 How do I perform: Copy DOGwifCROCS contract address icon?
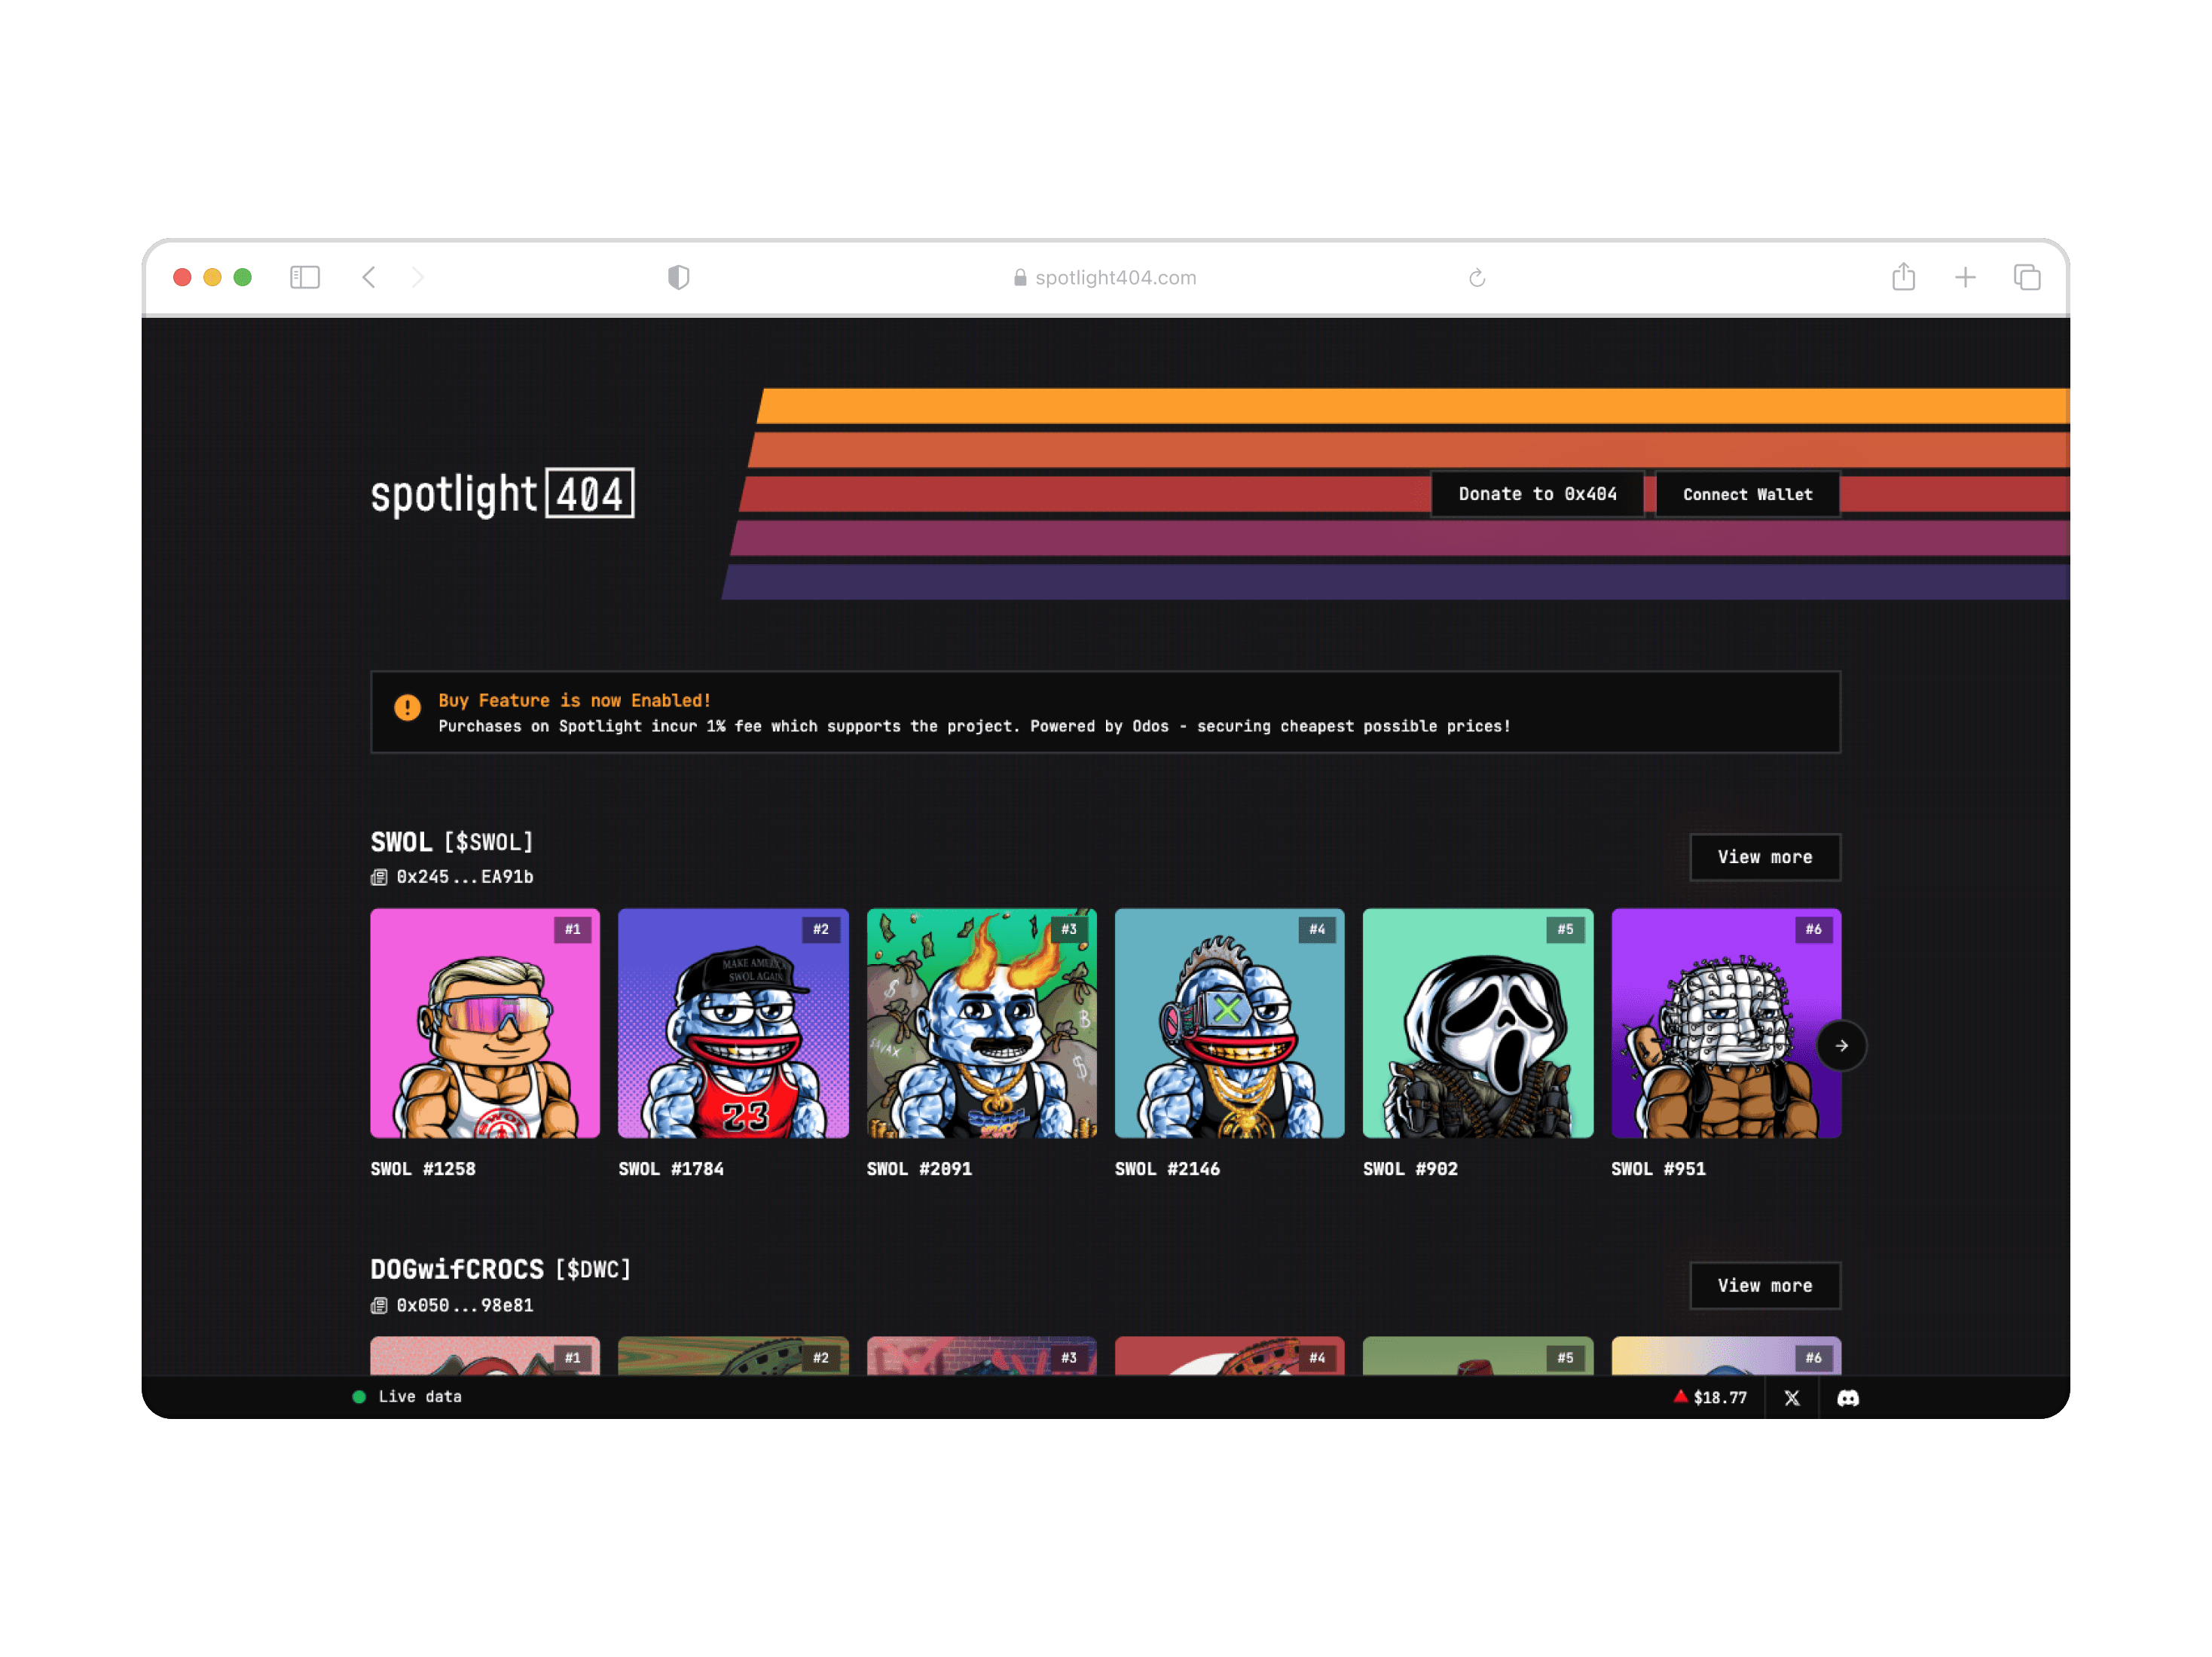tap(379, 1305)
